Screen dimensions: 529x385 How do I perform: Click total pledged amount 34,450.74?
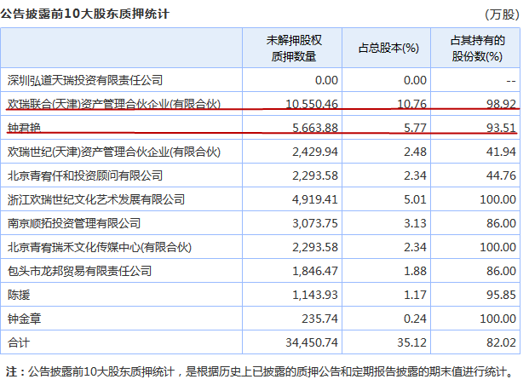click(x=312, y=342)
